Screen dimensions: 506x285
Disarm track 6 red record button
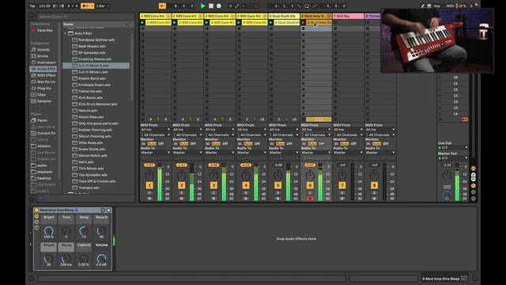[x=310, y=199]
